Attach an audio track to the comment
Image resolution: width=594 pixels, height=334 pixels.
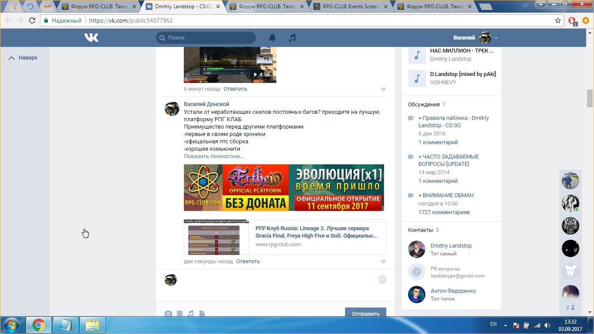(x=191, y=314)
